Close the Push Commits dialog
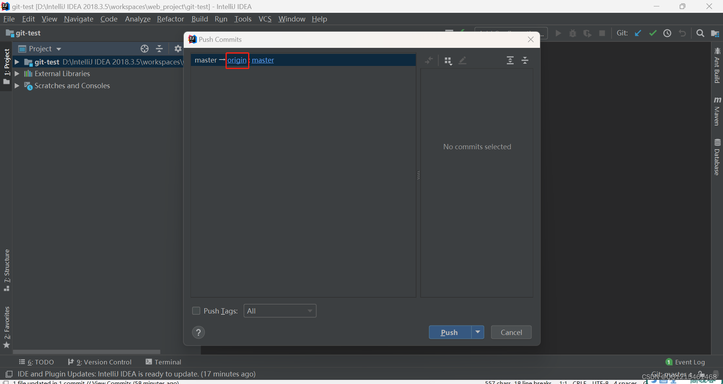 pos(531,40)
